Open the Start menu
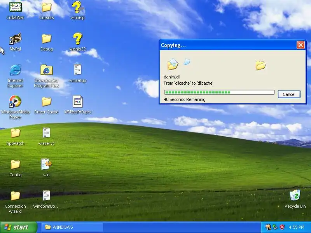This screenshot has height=233, width=311. (x=18, y=227)
